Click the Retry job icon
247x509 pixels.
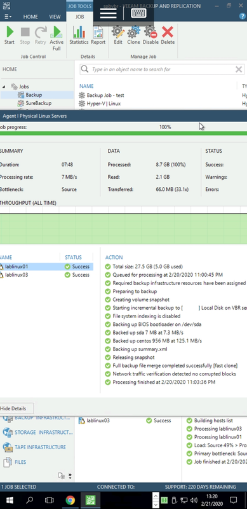coord(41,36)
